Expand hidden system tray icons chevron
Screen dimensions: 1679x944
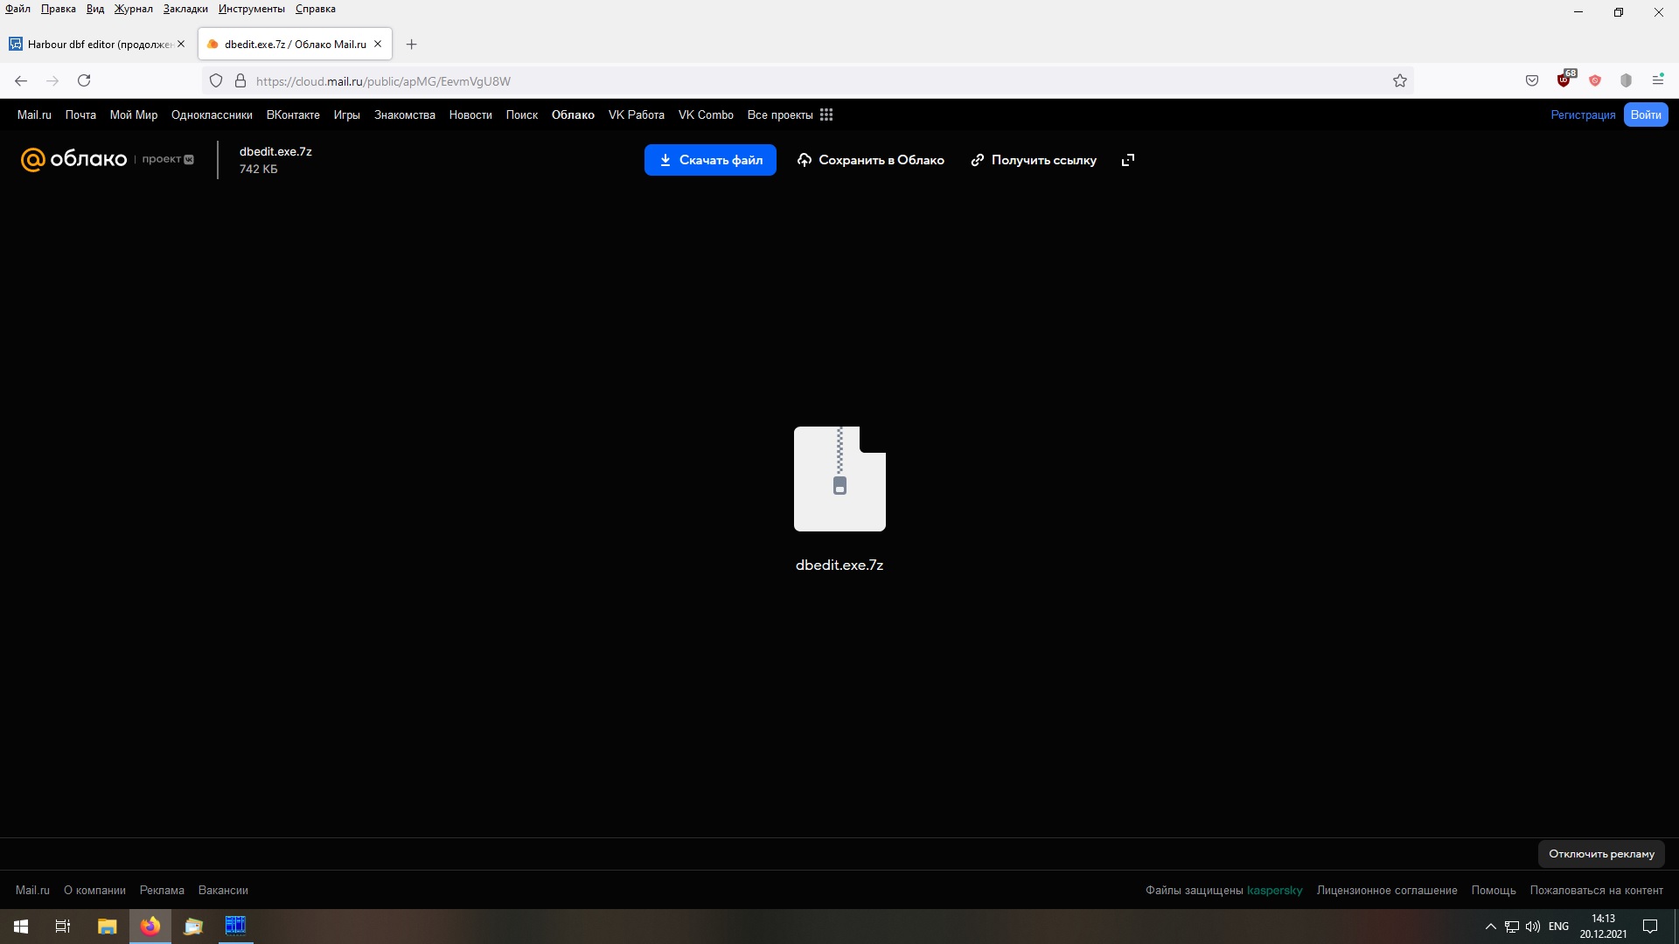(x=1491, y=927)
